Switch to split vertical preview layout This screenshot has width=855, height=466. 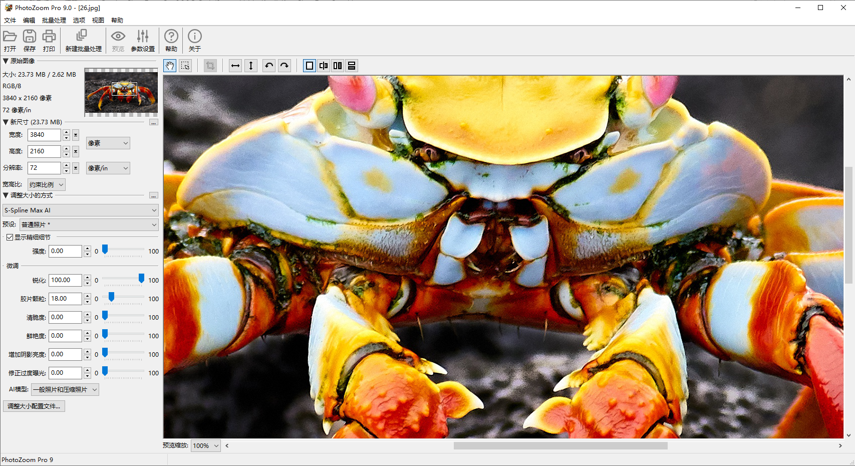coord(338,66)
